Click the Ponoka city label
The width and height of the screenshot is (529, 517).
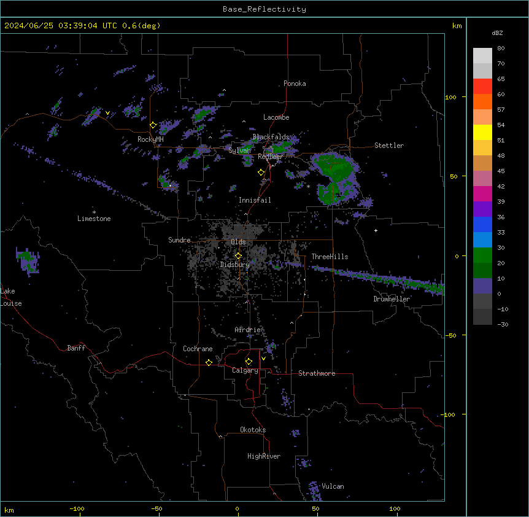[295, 84]
